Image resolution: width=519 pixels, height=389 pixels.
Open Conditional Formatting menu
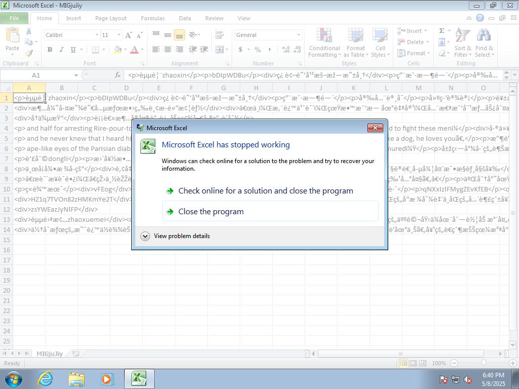(x=324, y=43)
